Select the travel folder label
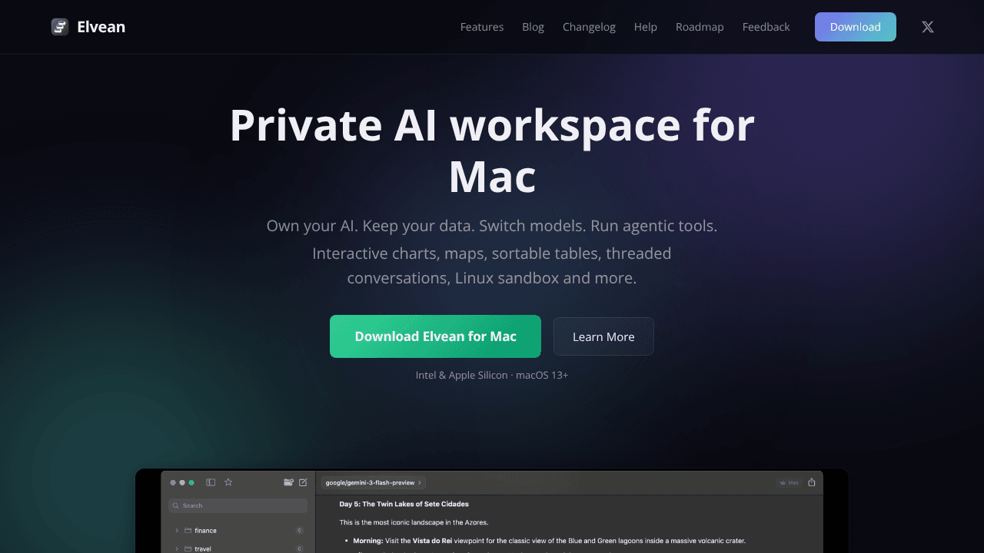Image resolution: width=984 pixels, height=553 pixels. [203, 549]
